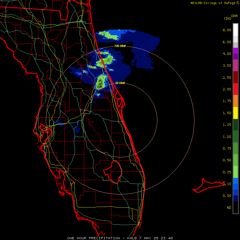The width and height of the screenshot is (240, 240).
Task: Click the 0.00 legend value
Action: [227, 196]
